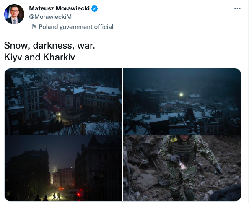
Task: Click the Poland government official label
Action: (76, 27)
